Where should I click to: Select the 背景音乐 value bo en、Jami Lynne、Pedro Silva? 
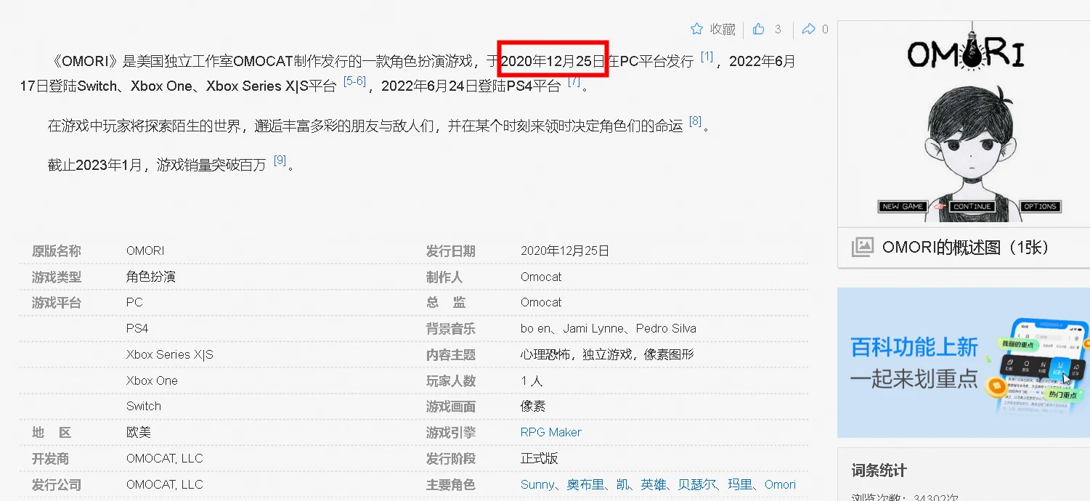click(609, 328)
